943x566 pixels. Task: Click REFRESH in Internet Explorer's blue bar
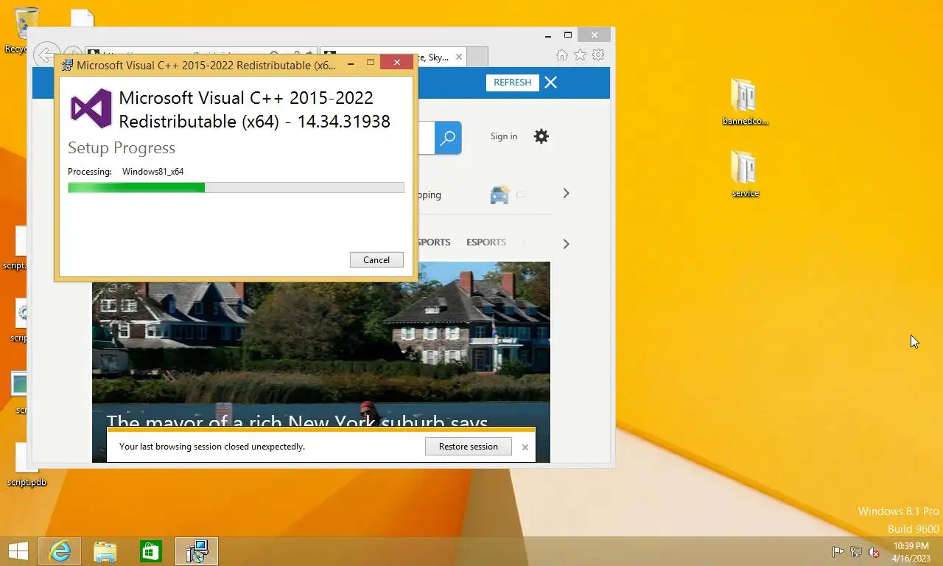(x=512, y=83)
